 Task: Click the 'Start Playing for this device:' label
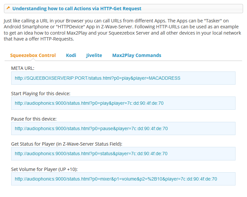tap(41, 94)
